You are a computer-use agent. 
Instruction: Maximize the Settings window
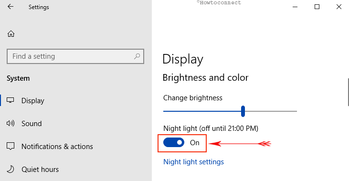[317, 7]
